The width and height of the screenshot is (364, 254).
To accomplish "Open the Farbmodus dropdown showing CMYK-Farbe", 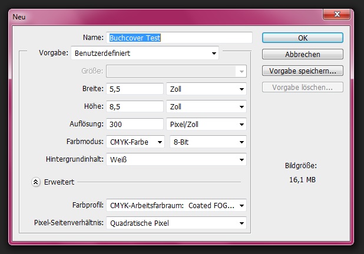I will click(135, 142).
